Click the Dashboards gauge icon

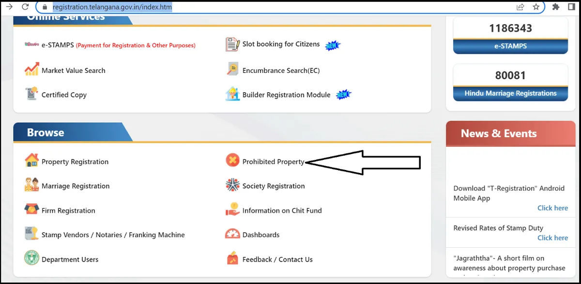coord(232,234)
